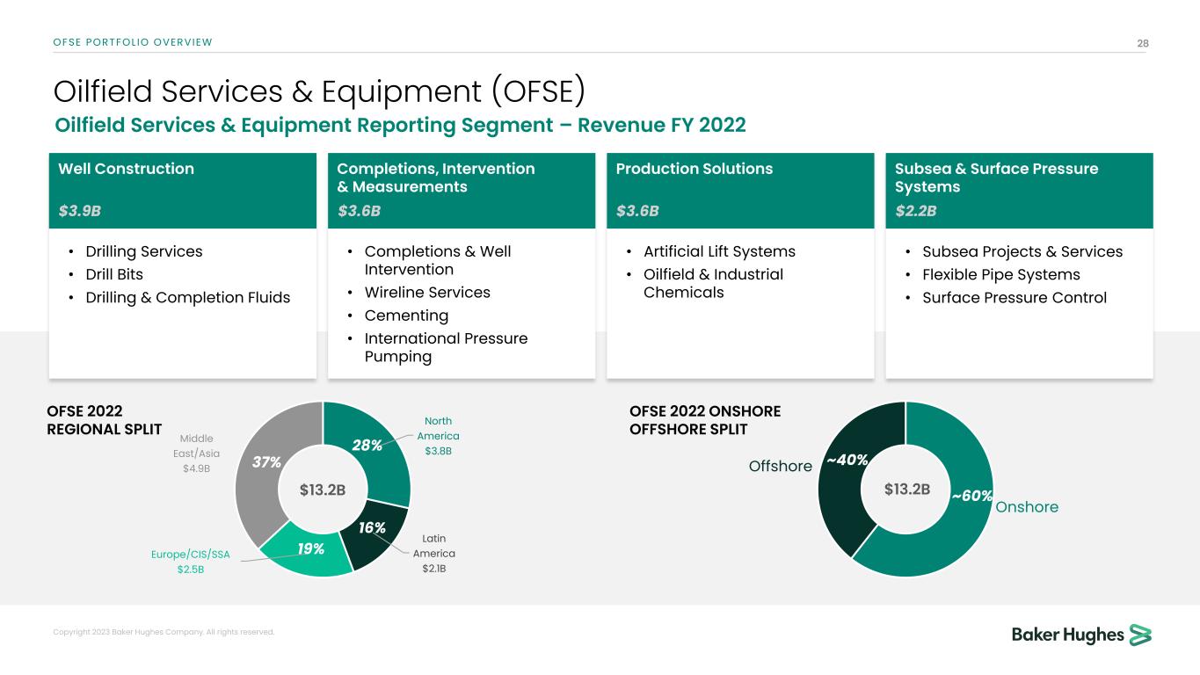Image resolution: width=1200 pixels, height=675 pixels.
Task: Click the $13.2B center of regional chart
Action: [323, 490]
